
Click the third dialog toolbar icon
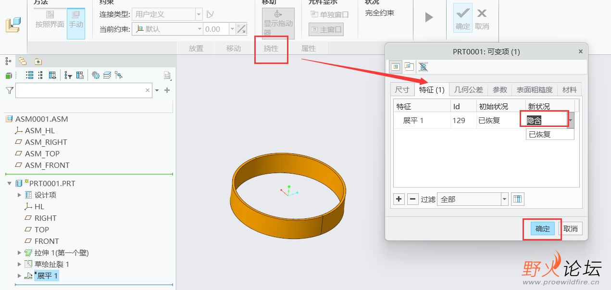(423, 66)
